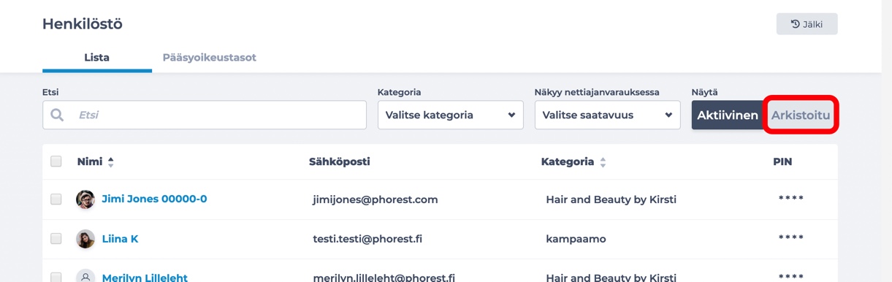The width and height of the screenshot is (892, 282).
Task: Click the kampaamo category cell
Action: pos(576,239)
